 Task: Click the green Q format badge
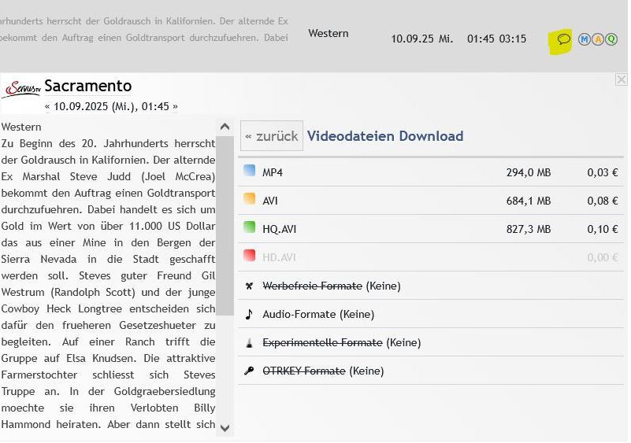(x=611, y=39)
